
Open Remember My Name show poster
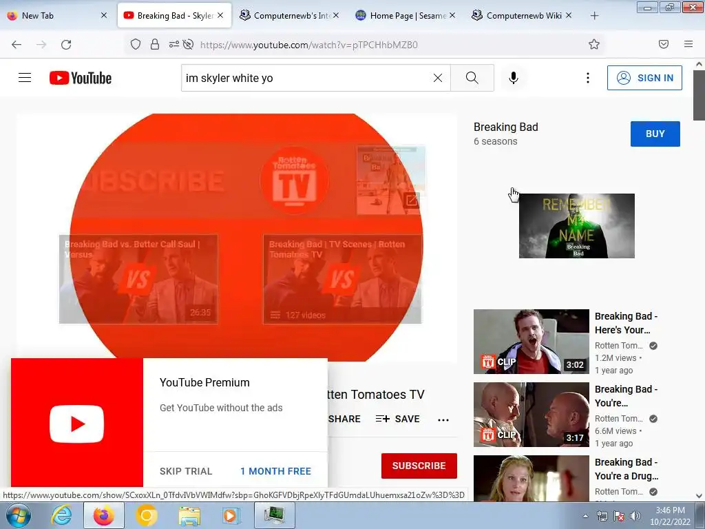coord(577,226)
